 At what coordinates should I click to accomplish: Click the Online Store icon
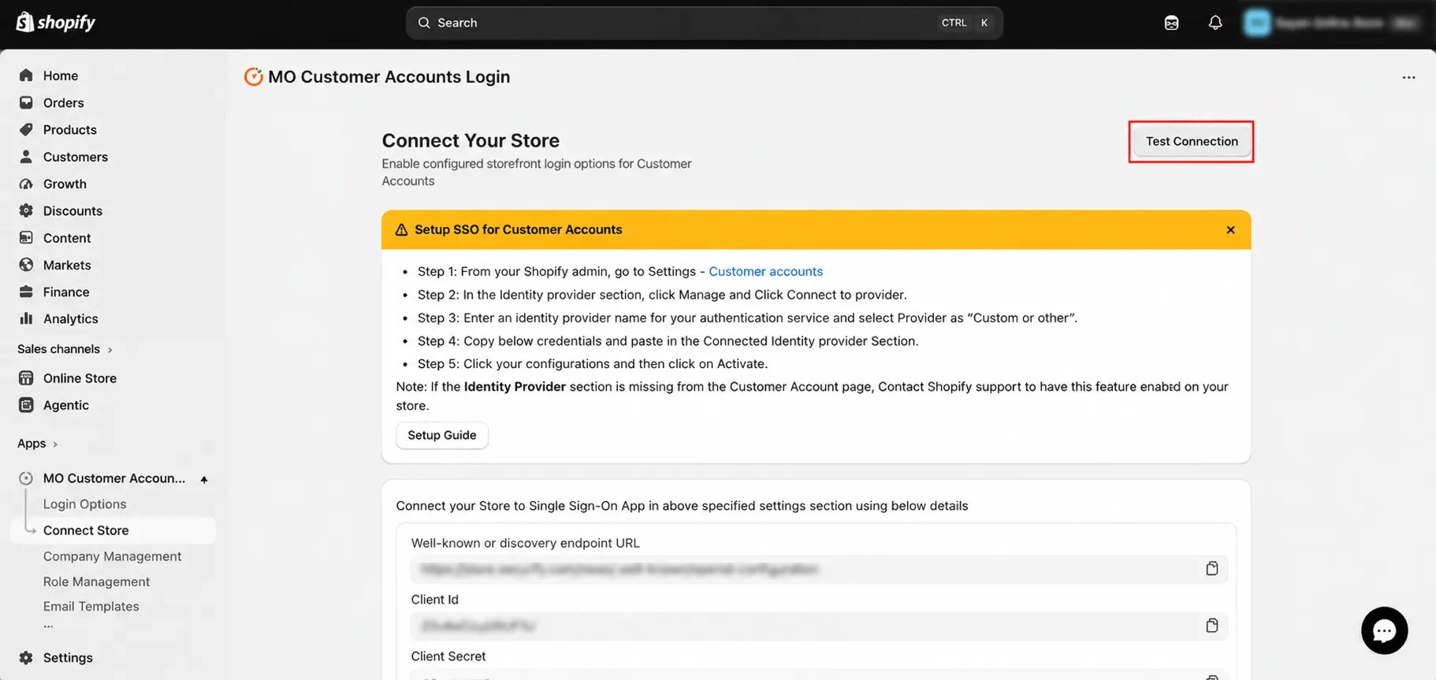pos(26,378)
